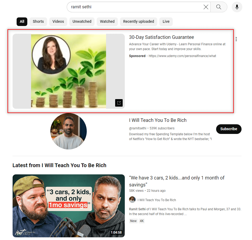Select the Unwatched filter

click(x=82, y=21)
